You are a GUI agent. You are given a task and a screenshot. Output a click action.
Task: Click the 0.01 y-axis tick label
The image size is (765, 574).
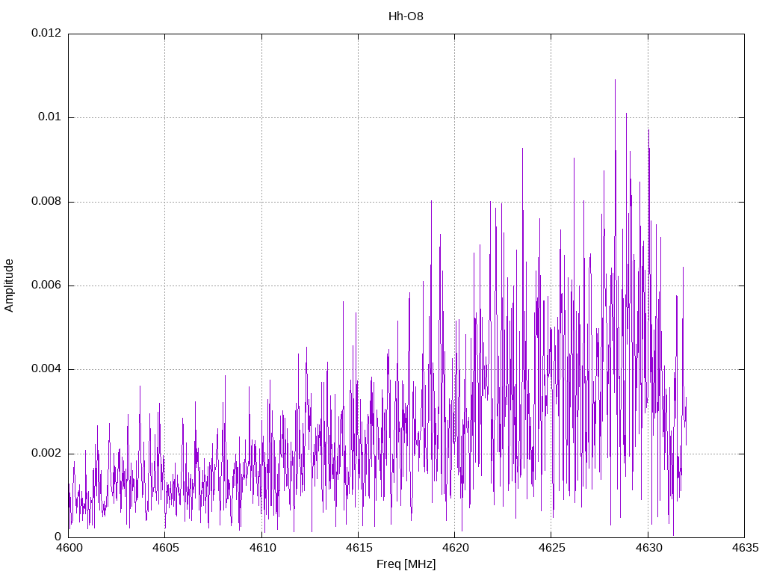click(50, 117)
